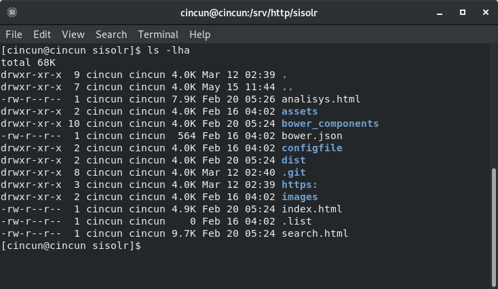Open the File menu
498x289 pixels.
(14, 34)
